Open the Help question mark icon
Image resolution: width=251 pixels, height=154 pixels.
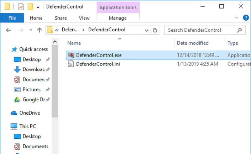pos(246,18)
